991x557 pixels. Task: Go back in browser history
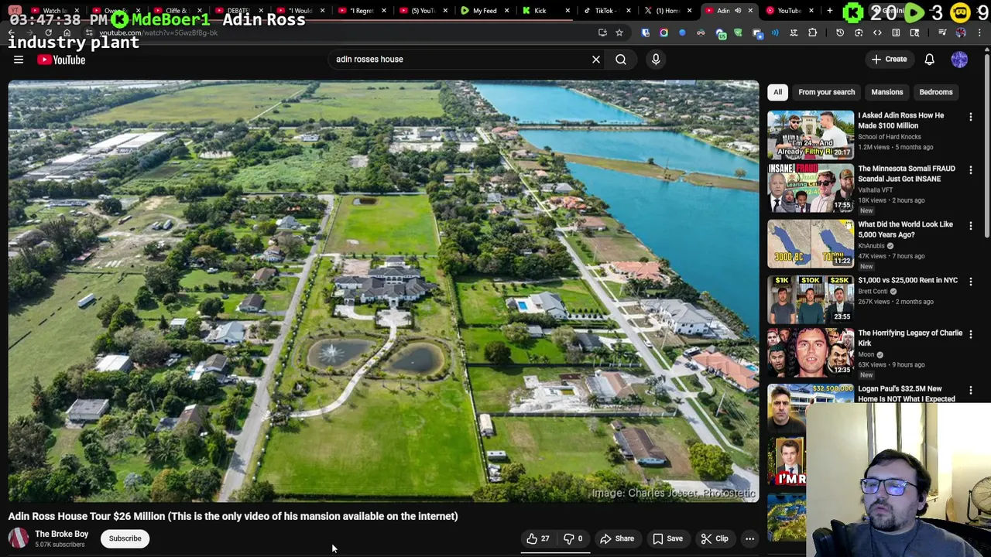[12, 32]
